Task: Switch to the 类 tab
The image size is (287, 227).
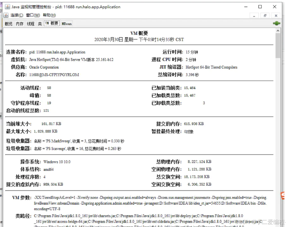Action: click(x=40, y=24)
